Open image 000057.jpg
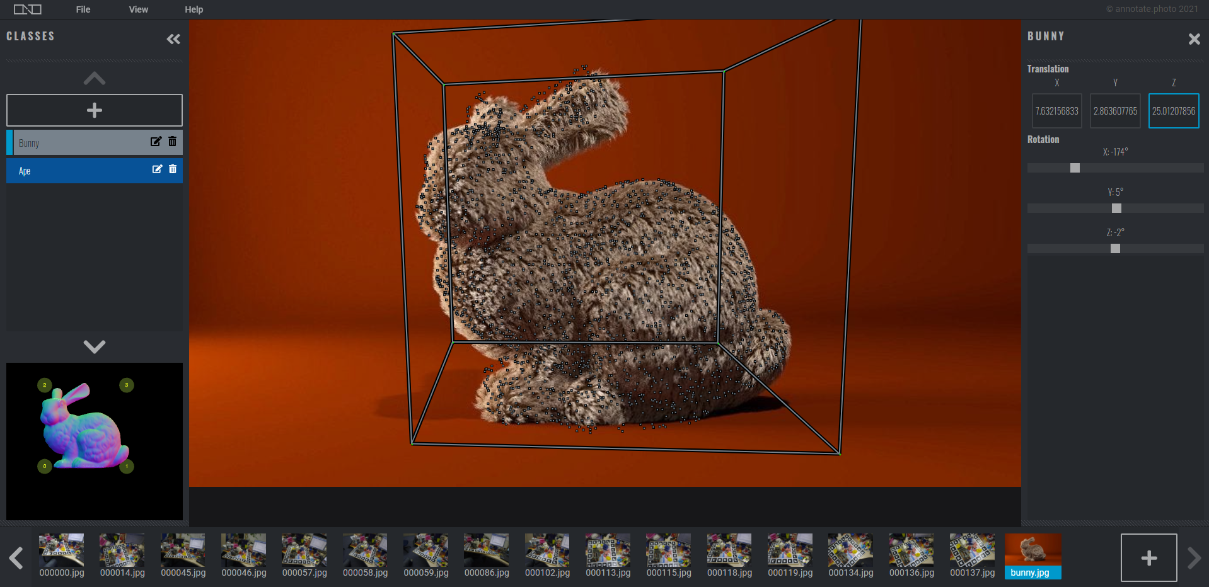Image resolution: width=1209 pixels, height=587 pixels. pyautogui.click(x=304, y=556)
